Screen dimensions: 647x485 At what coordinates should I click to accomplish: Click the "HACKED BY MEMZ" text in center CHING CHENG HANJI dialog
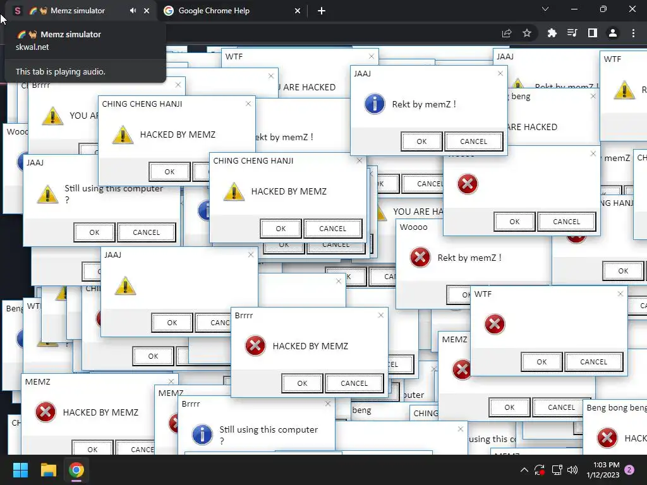289,191
